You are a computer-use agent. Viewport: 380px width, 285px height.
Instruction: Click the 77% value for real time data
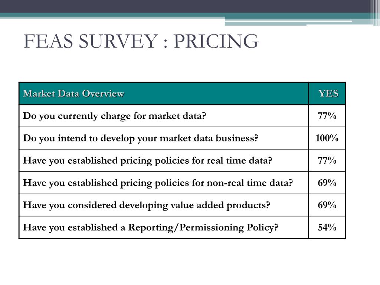(327, 160)
